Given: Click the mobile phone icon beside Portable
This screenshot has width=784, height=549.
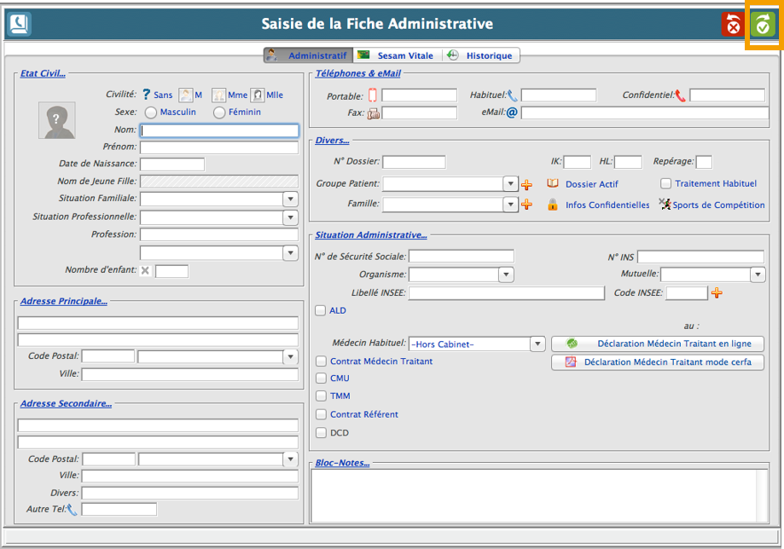Looking at the screenshot, I should (x=373, y=95).
